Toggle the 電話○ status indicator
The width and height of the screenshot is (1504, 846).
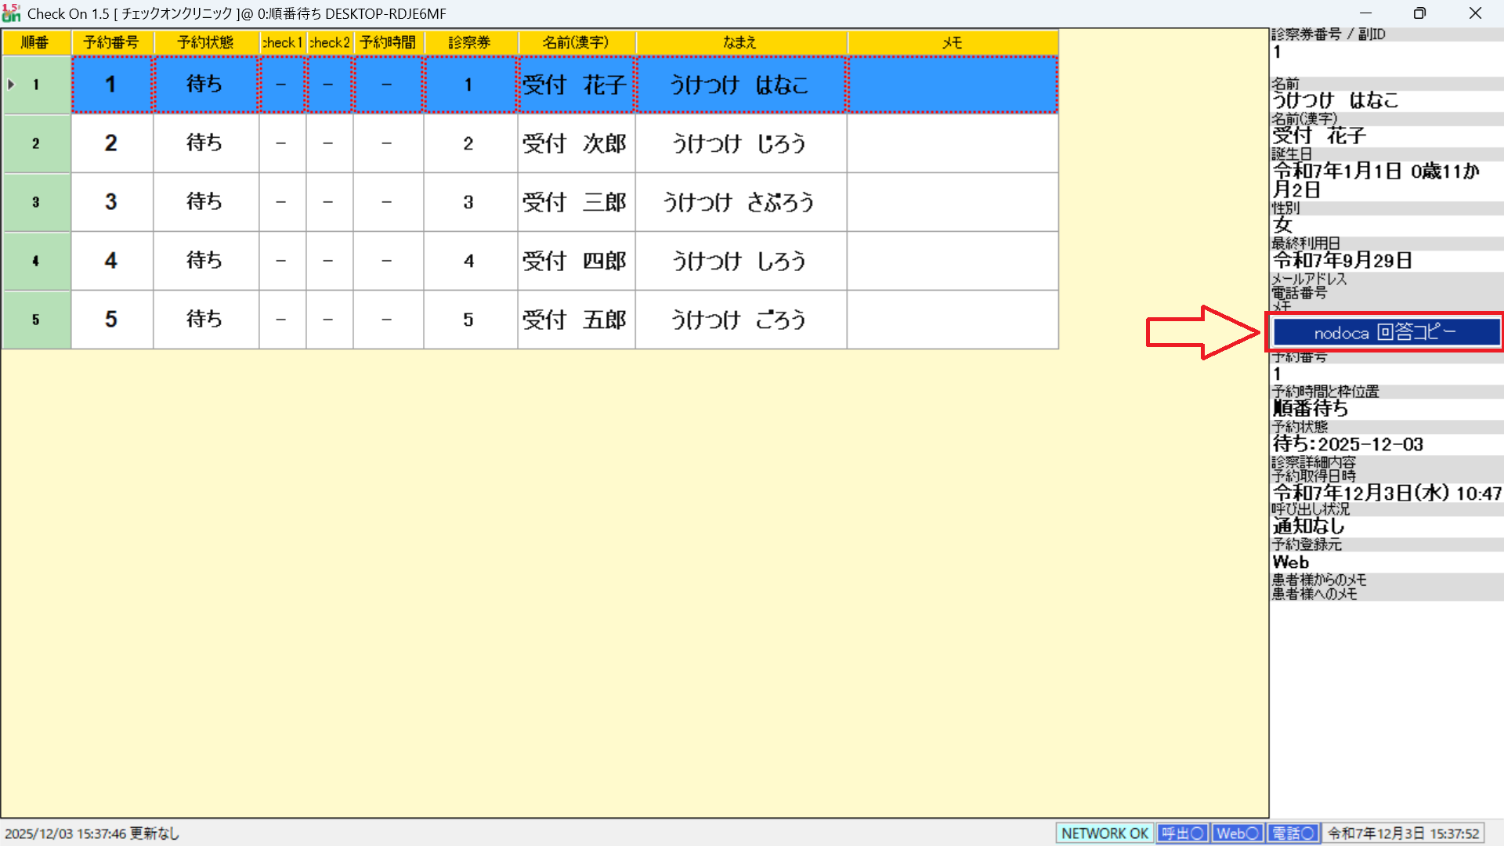pyautogui.click(x=1293, y=833)
